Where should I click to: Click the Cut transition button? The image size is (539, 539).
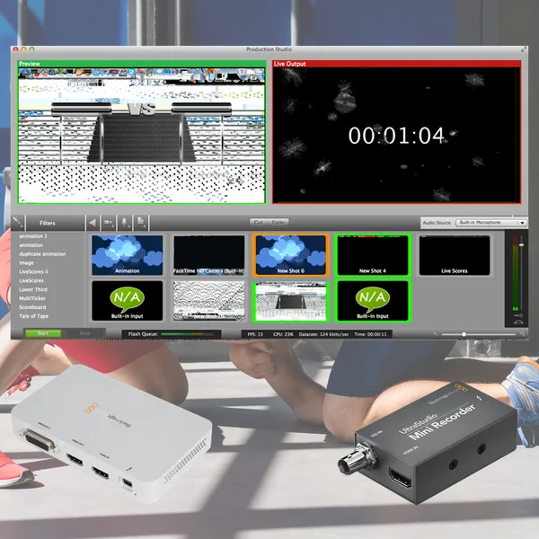[259, 223]
